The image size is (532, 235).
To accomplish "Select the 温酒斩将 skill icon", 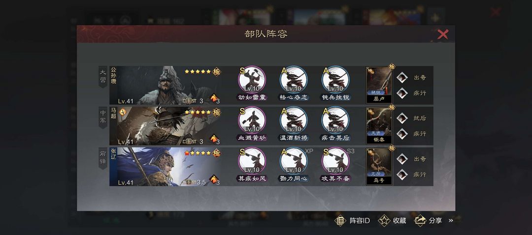I will click(294, 120).
